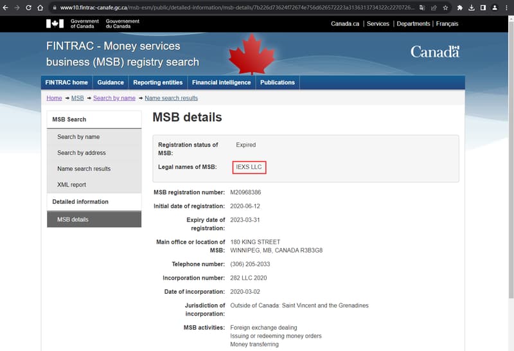Select Search by address in sidebar

[x=94, y=153]
